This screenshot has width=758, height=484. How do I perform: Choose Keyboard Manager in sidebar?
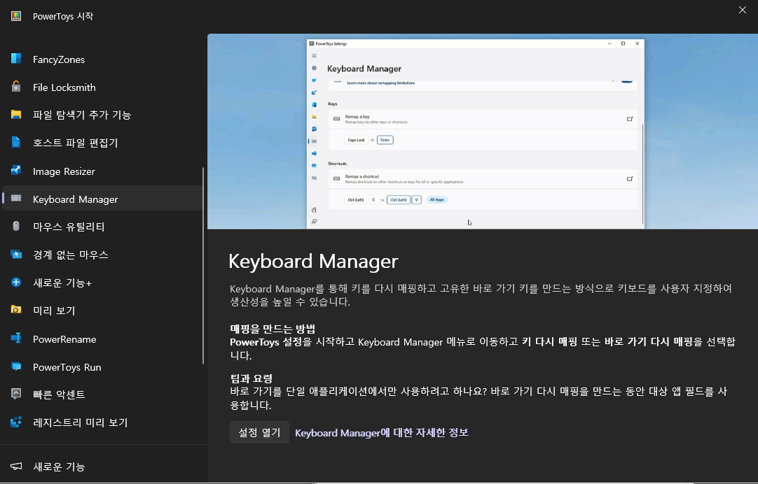tap(102, 199)
